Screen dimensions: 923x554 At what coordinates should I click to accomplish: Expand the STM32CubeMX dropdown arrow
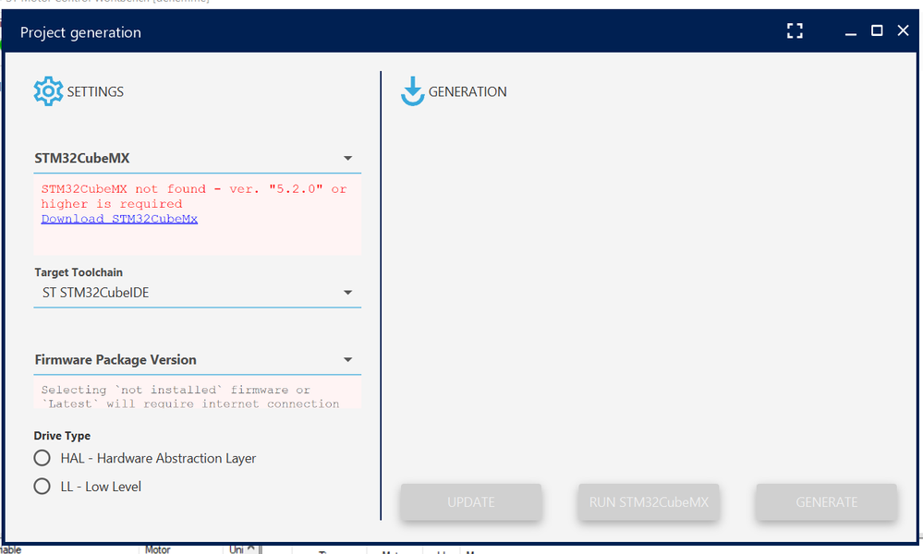click(348, 158)
